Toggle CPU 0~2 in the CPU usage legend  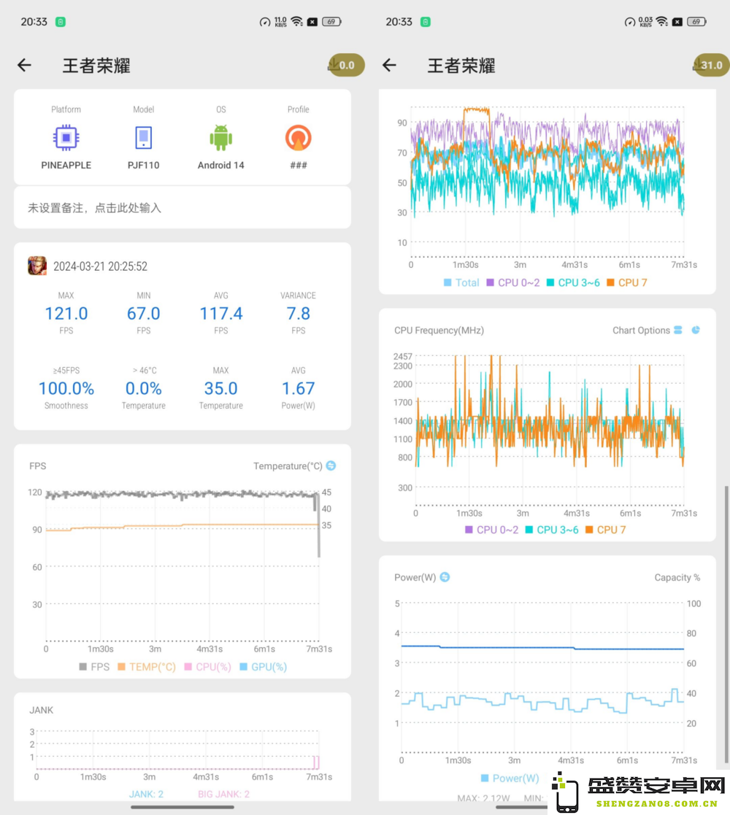513,283
